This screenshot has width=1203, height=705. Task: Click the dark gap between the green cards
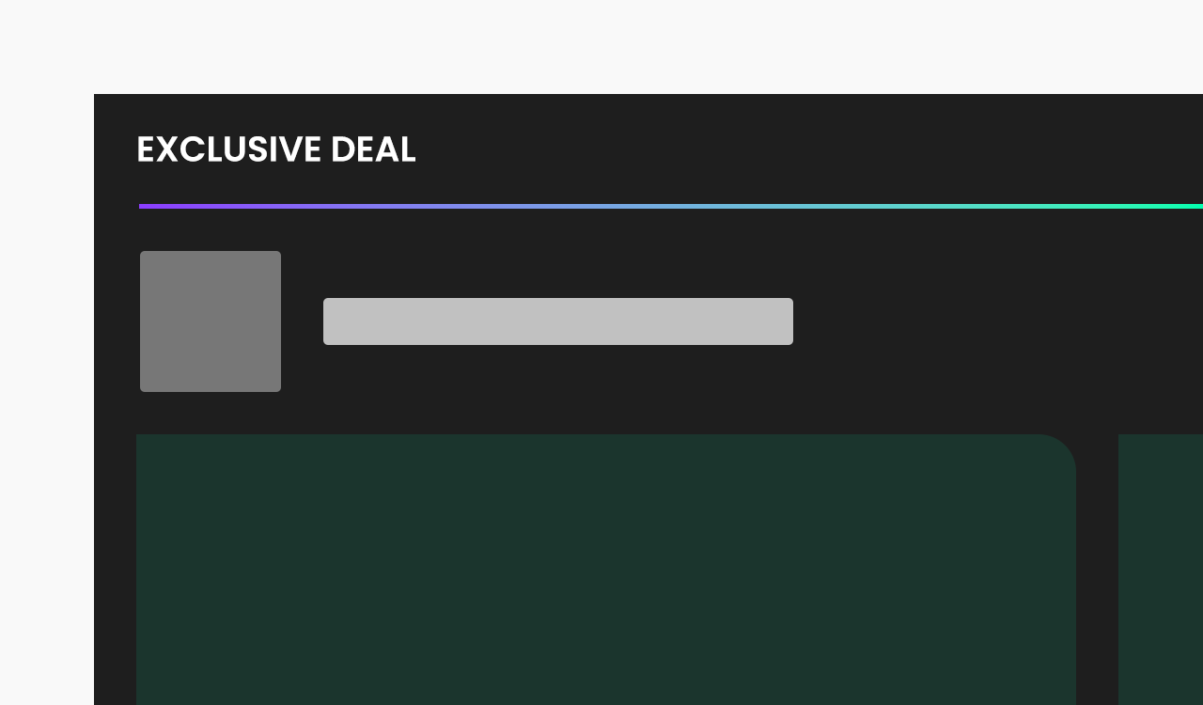click(1097, 570)
